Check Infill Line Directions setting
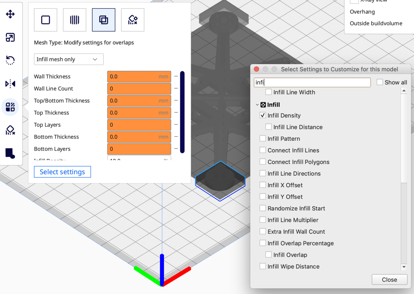414x294 pixels. click(263, 174)
